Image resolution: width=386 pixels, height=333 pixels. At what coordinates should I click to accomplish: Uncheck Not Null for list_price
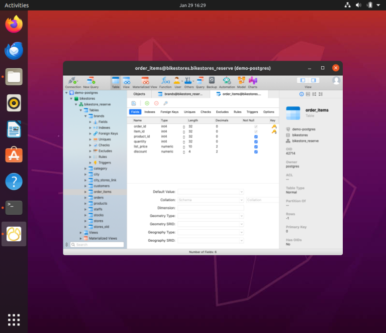pyautogui.click(x=256, y=146)
